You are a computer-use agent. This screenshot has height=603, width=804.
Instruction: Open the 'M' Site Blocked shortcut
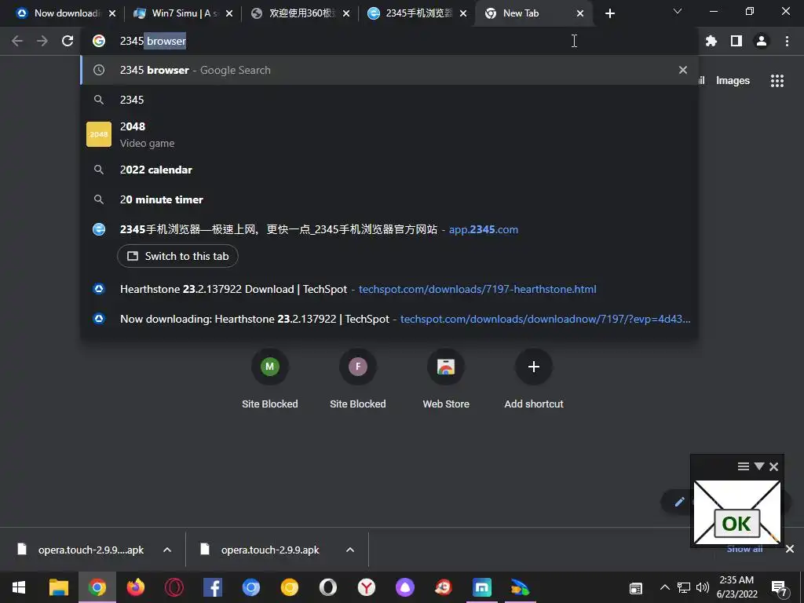[270, 379]
